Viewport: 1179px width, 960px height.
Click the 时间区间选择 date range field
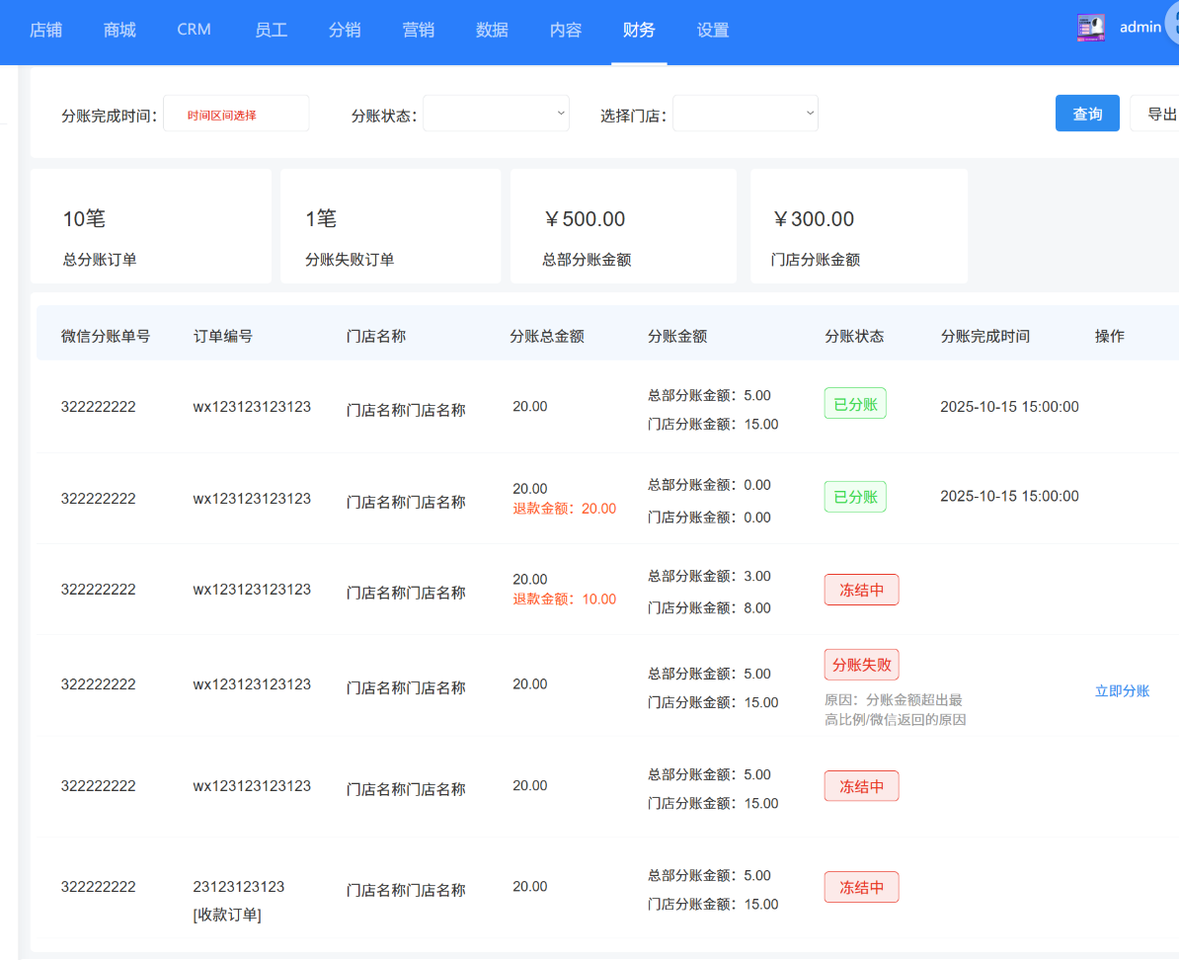[236, 115]
